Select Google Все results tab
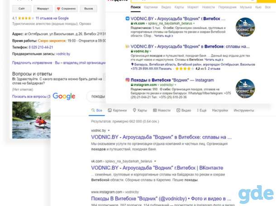 (x=97, y=110)
